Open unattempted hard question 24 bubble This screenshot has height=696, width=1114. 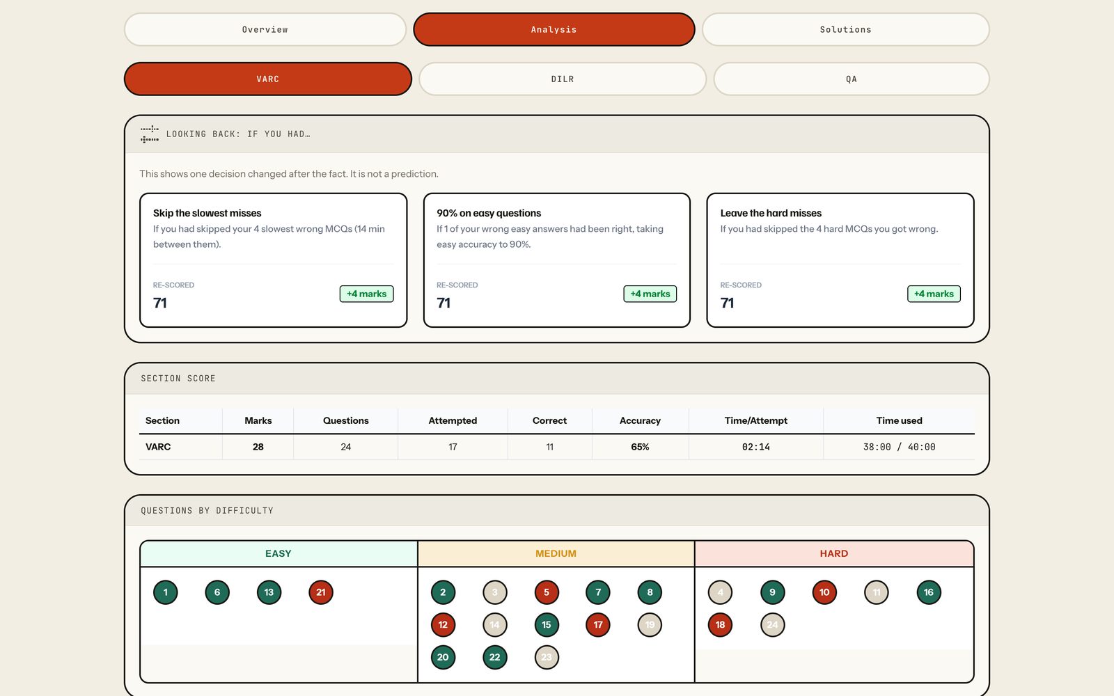click(x=772, y=624)
